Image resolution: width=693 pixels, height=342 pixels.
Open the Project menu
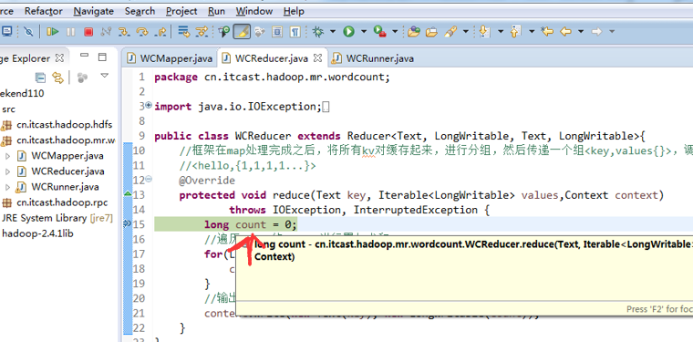(181, 11)
